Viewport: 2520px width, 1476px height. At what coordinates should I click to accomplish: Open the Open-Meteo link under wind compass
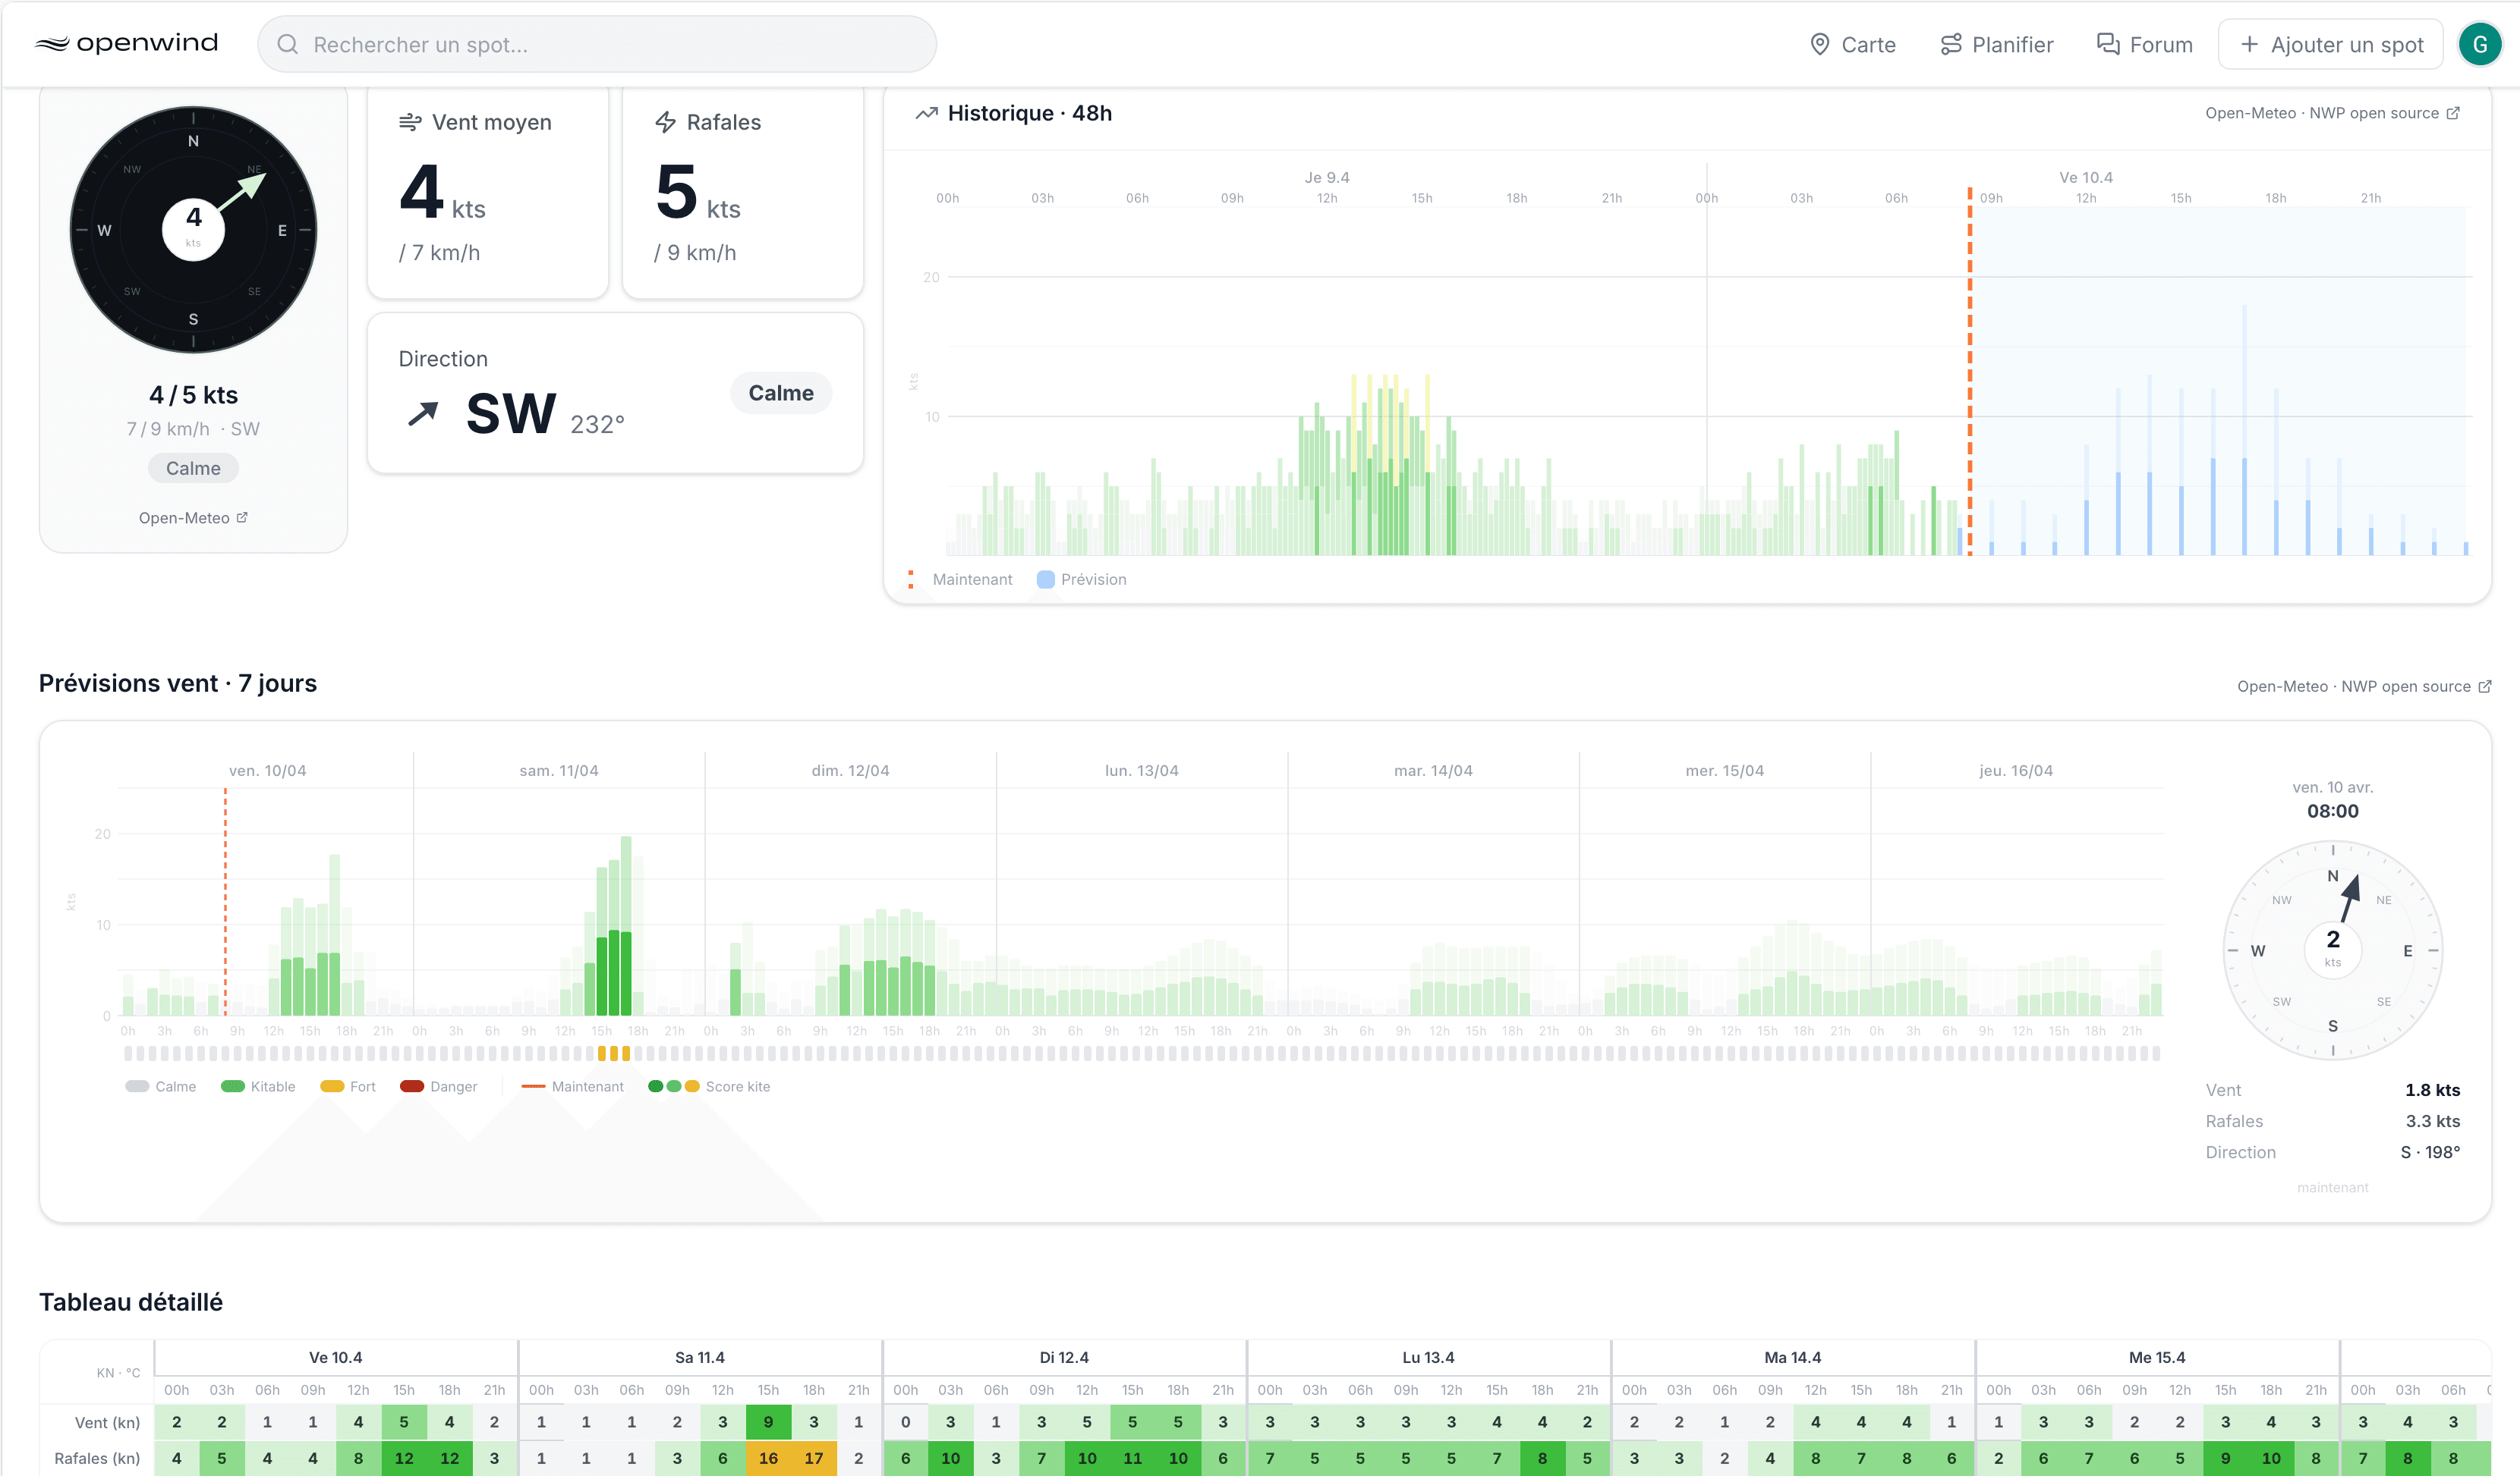[x=193, y=517]
